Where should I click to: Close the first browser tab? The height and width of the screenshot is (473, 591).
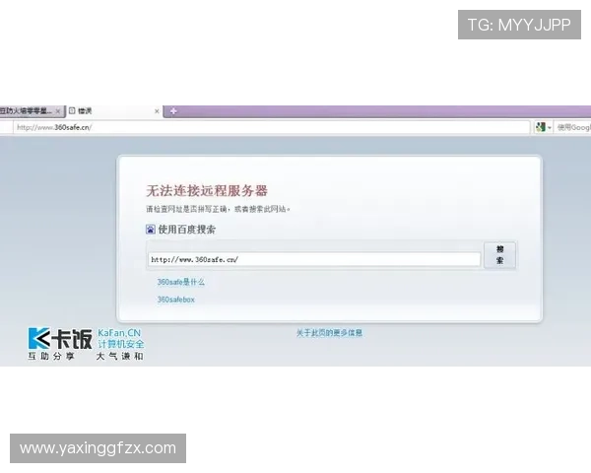click(x=58, y=111)
